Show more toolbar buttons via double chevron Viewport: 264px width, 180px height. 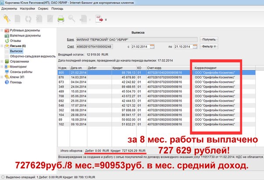click(106, 19)
